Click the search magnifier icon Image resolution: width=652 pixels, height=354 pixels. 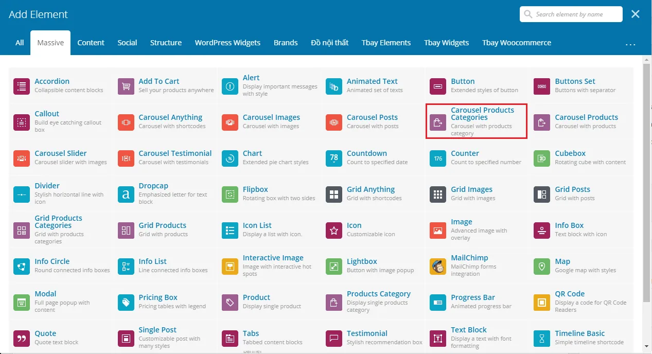pyautogui.click(x=528, y=14)
